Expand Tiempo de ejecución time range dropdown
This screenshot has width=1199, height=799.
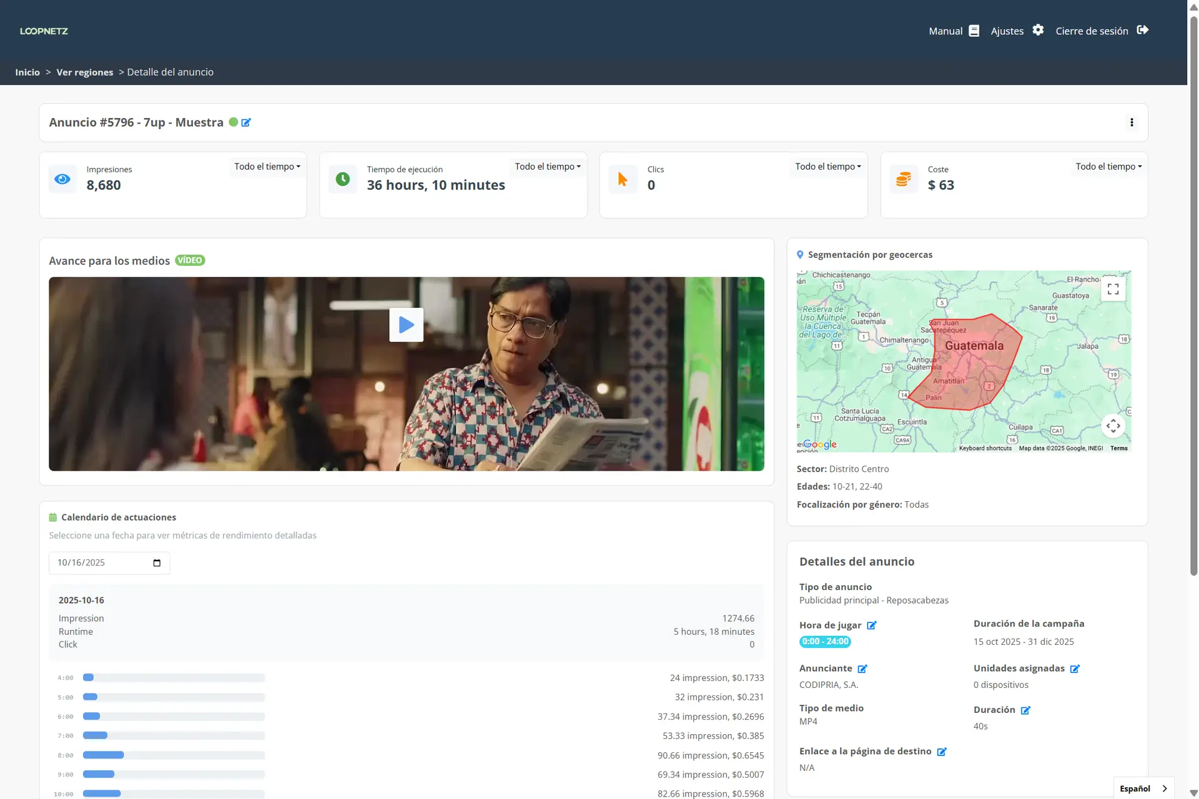[x=548, y=167]
